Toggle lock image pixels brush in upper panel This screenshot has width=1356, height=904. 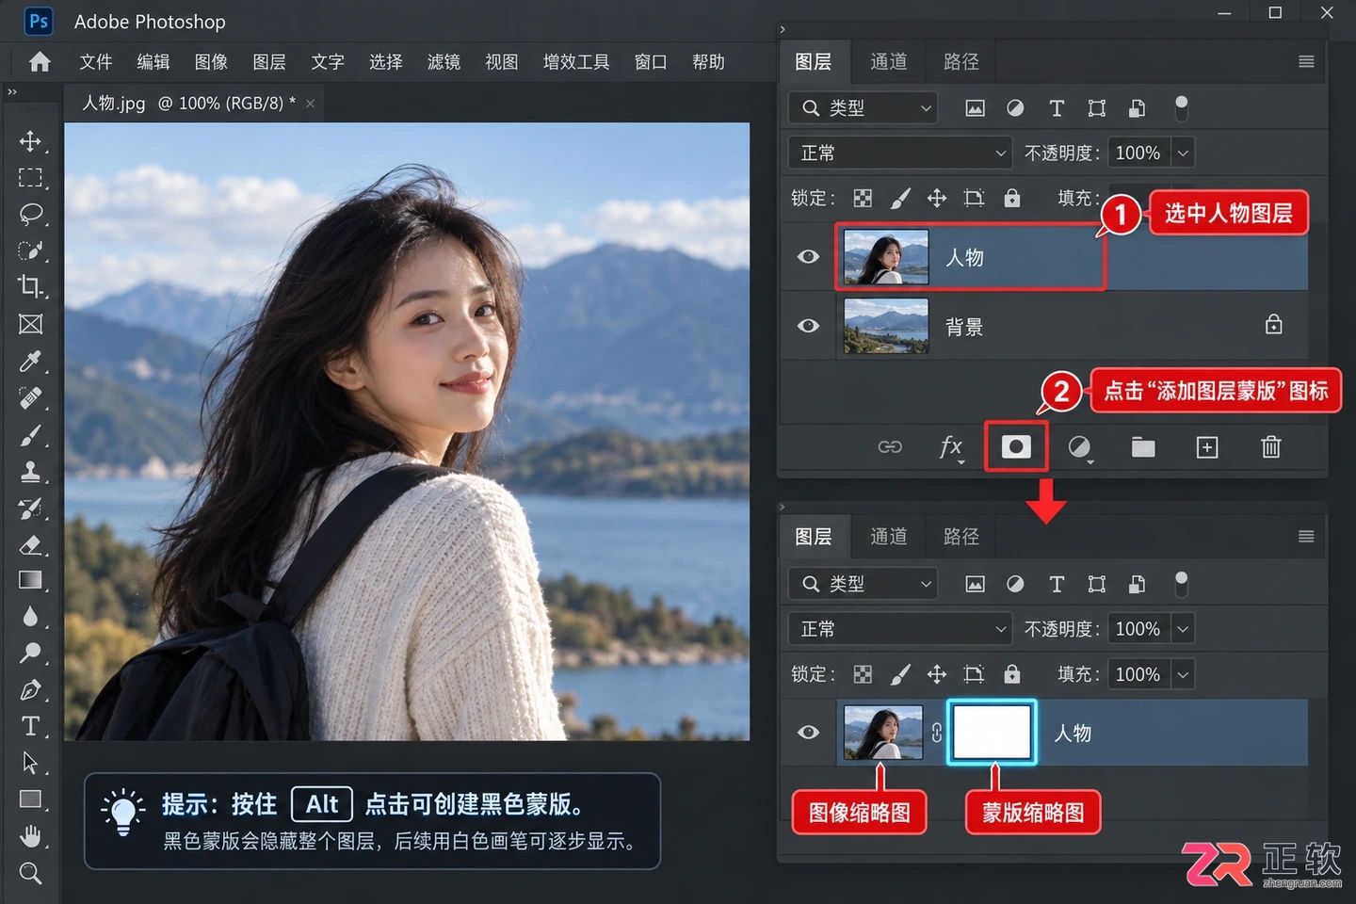(x=900, y=198)
